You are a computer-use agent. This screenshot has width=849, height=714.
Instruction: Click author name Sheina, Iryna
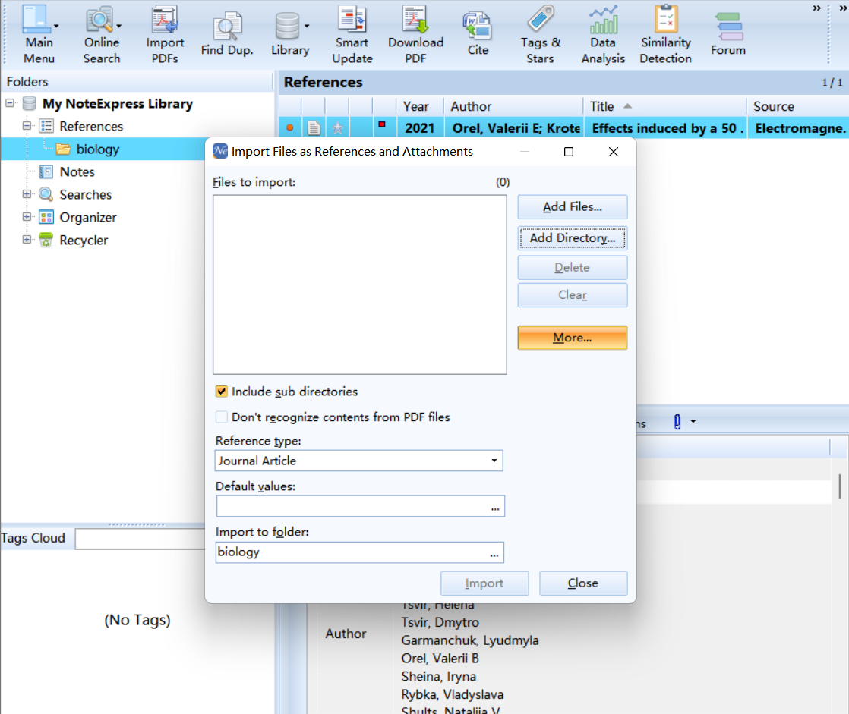pos(438,677)
